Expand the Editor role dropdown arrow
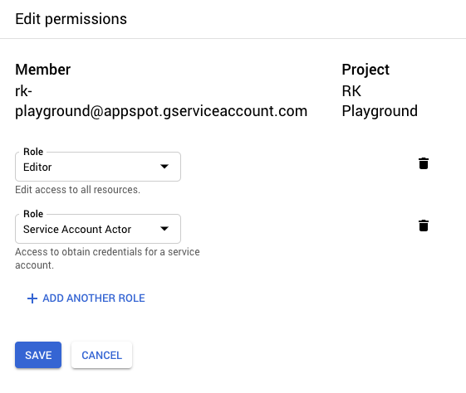 click(x=164, y=167)
